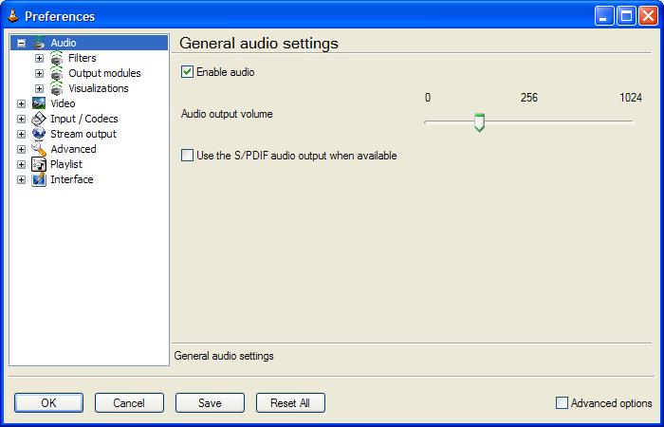The height and width of the screenshot is (427, 664).
Task: Collapse the Audio tree node
Action: click(x=21, y=44)
